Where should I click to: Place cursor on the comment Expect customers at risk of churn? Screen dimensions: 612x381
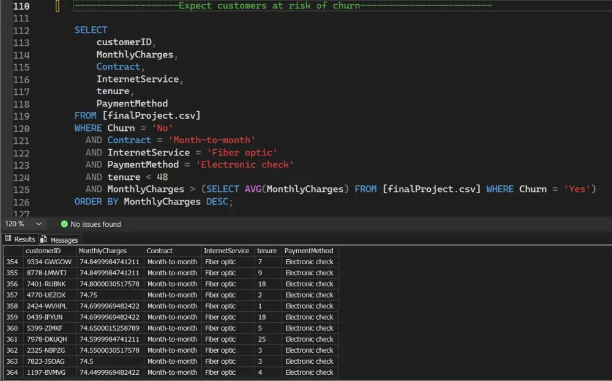click(269, 6)
